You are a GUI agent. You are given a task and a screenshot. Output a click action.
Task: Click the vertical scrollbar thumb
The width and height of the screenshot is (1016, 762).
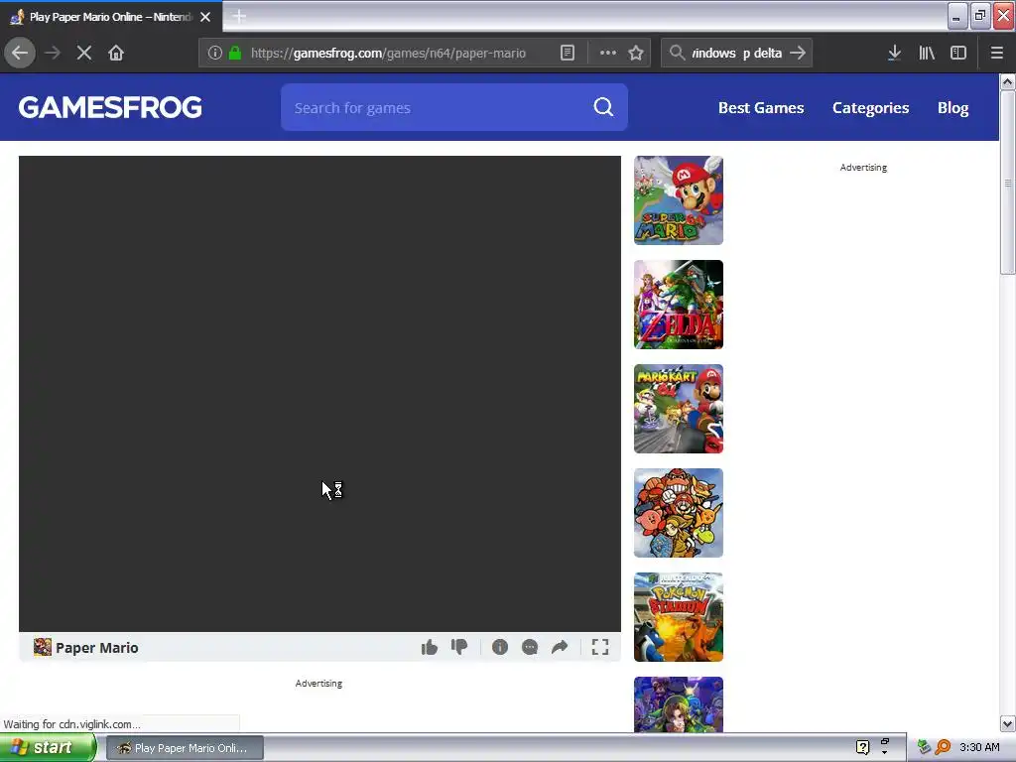point(1007,183)
